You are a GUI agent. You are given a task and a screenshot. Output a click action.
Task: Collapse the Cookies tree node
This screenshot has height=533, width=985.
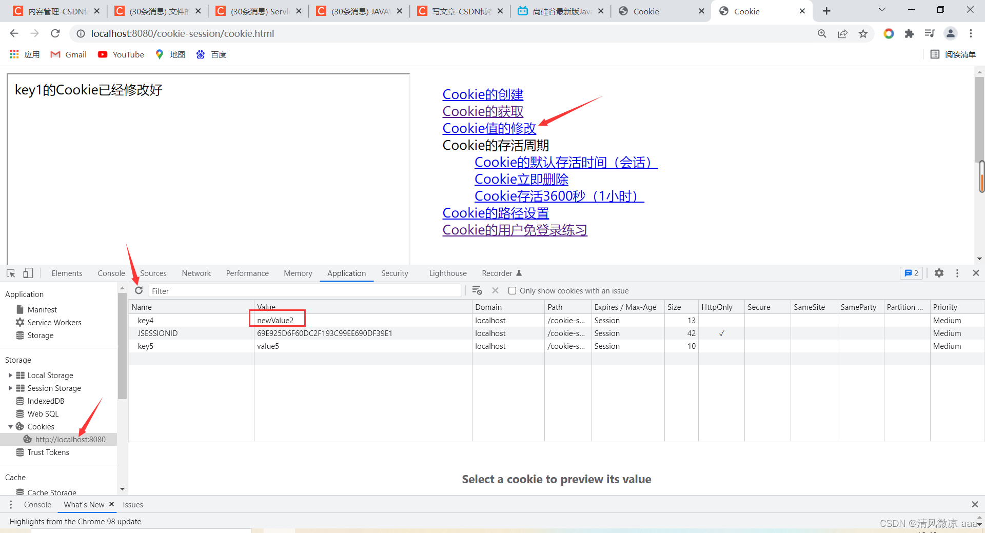tap(10, 427)
